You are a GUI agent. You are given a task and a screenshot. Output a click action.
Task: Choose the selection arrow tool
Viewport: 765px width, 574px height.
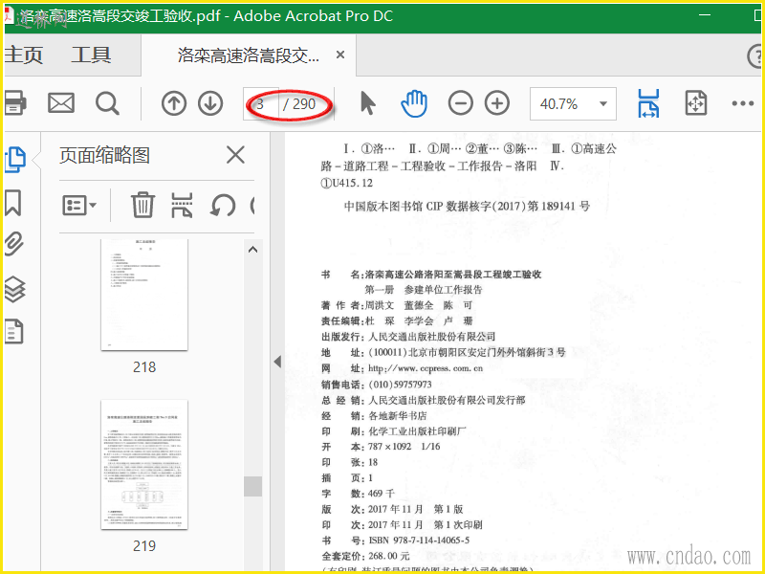pyautogui.click(x=368, y=103)
